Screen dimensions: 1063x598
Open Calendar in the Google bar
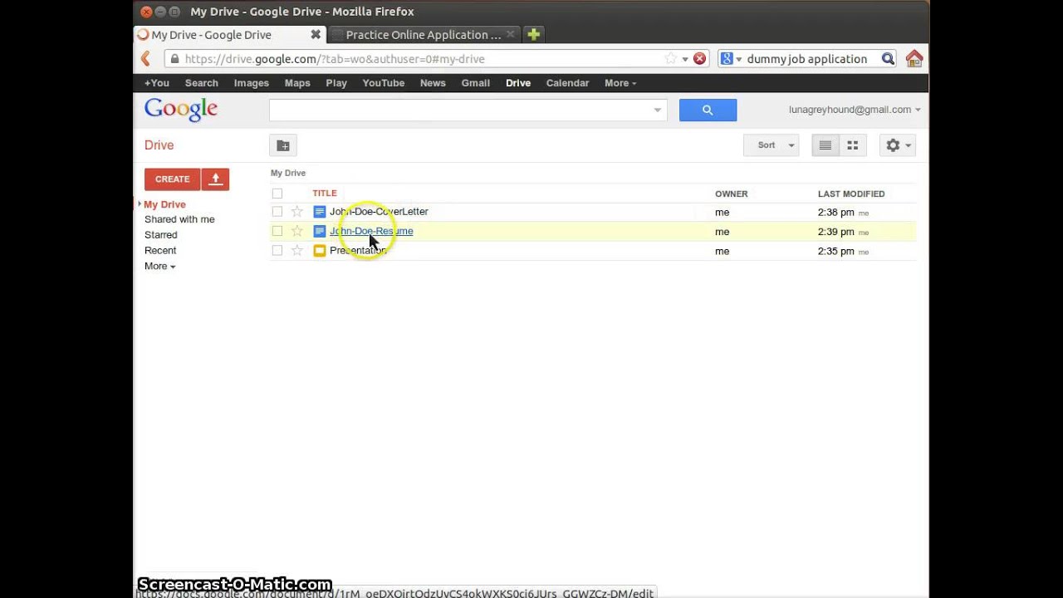pyautogui.click(x=567, y=83)
